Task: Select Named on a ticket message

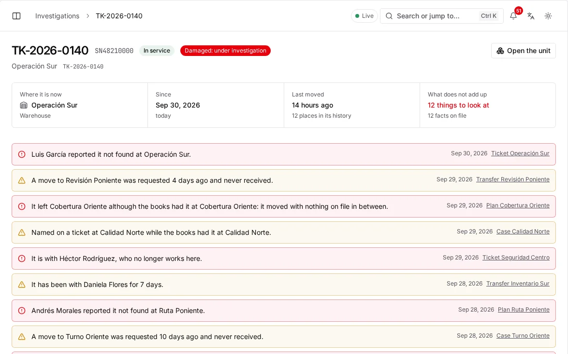Action: [151, 232]
